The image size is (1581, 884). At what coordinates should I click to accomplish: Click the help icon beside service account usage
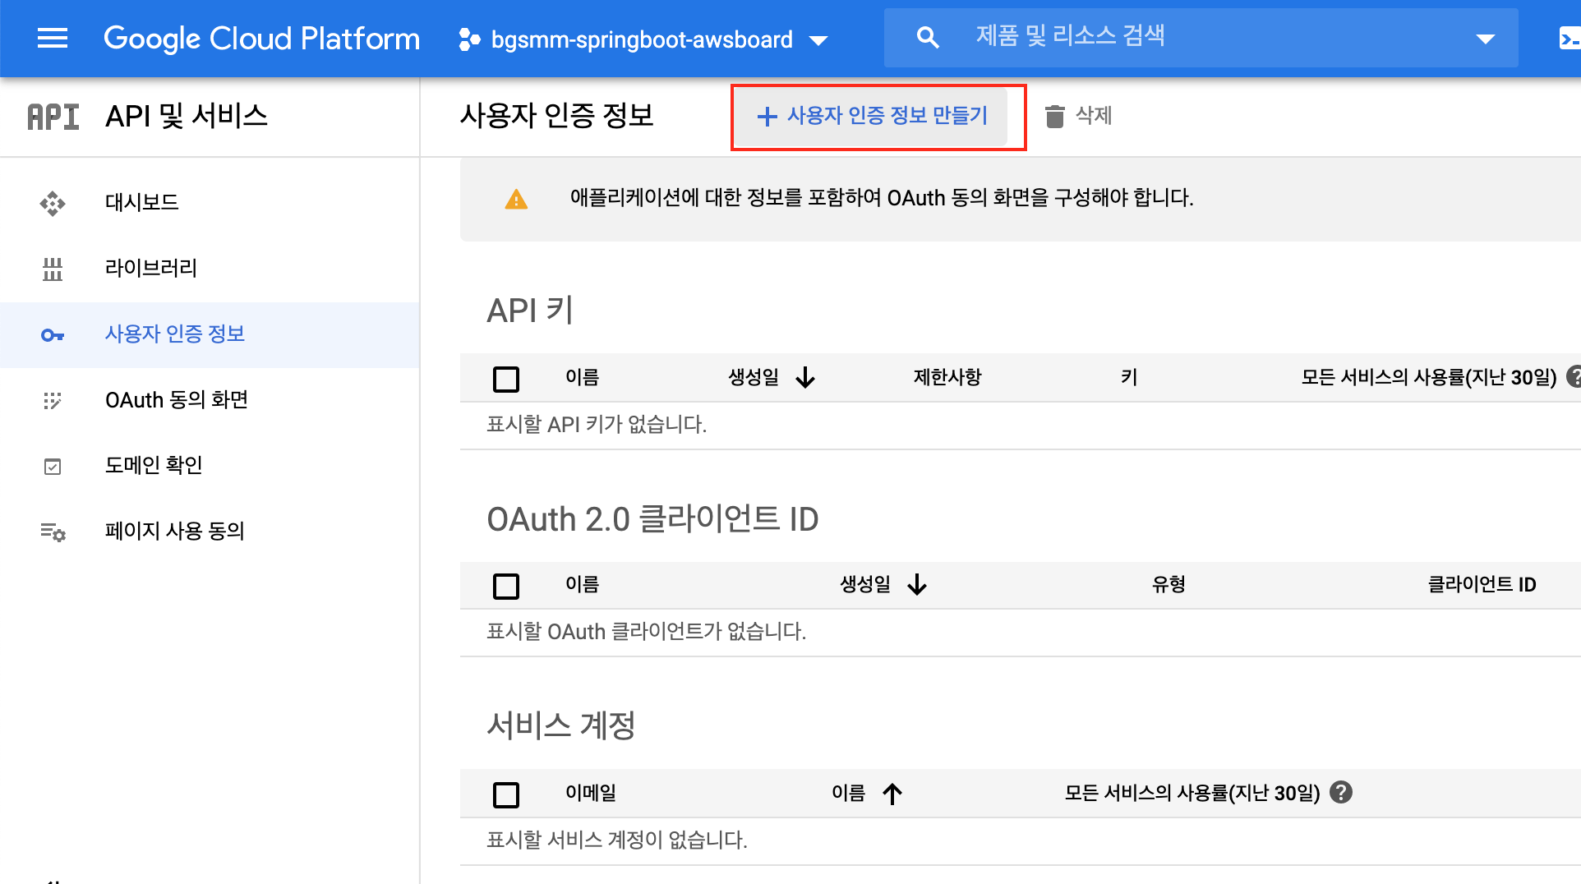(x=1341, y=793)
